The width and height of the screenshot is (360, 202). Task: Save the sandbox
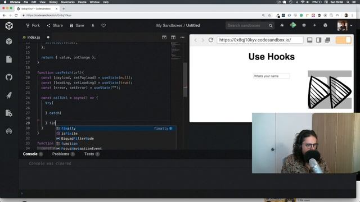tap(77, 25)
